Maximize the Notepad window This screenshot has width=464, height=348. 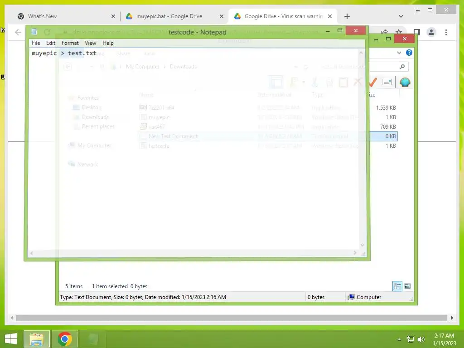[x=340, y=30]
